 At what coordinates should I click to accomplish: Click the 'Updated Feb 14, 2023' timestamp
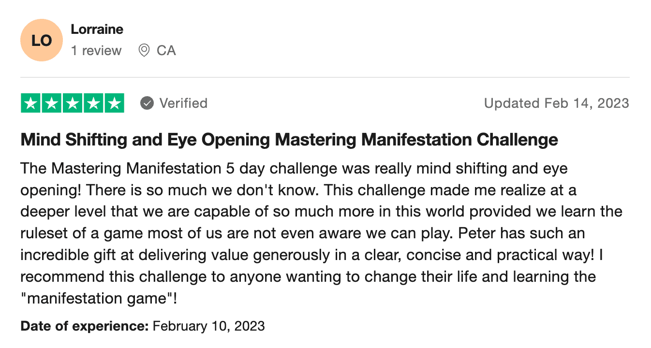point(557,103)
